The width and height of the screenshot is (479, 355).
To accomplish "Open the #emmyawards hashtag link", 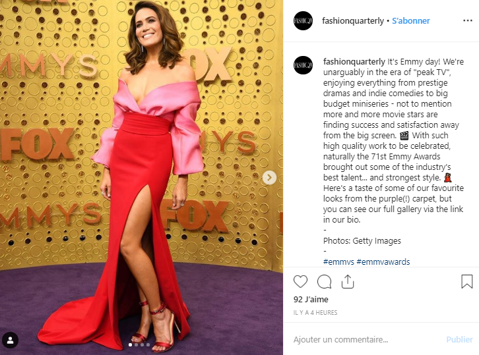I will [x=383, y=261].
